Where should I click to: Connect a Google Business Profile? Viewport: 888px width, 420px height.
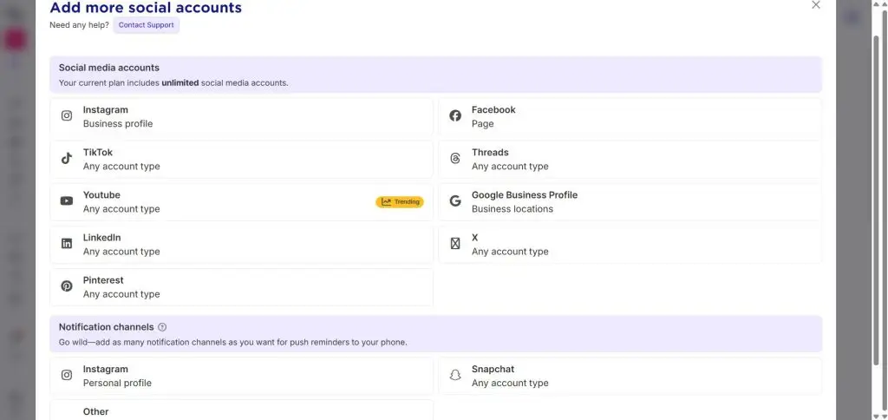(x=630, y=202)
